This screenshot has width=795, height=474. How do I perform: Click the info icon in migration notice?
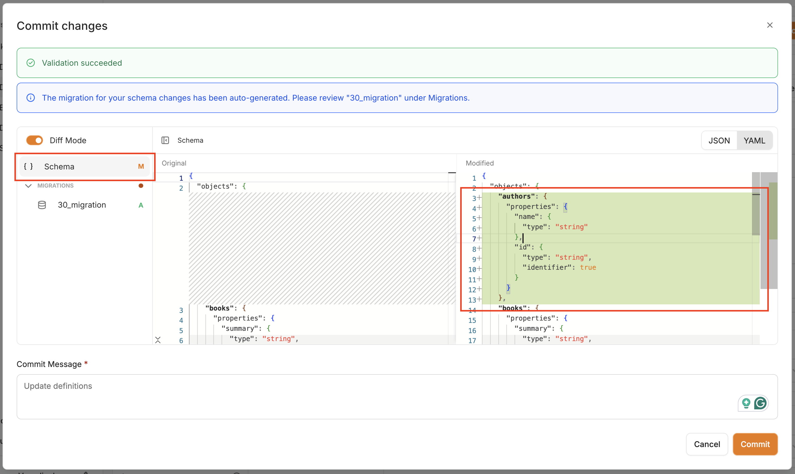[31, 98]
